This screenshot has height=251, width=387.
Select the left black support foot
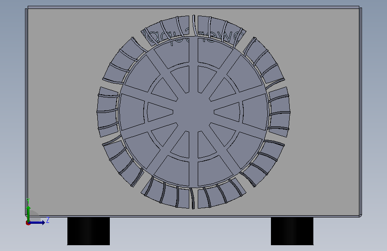click(89, 231)
